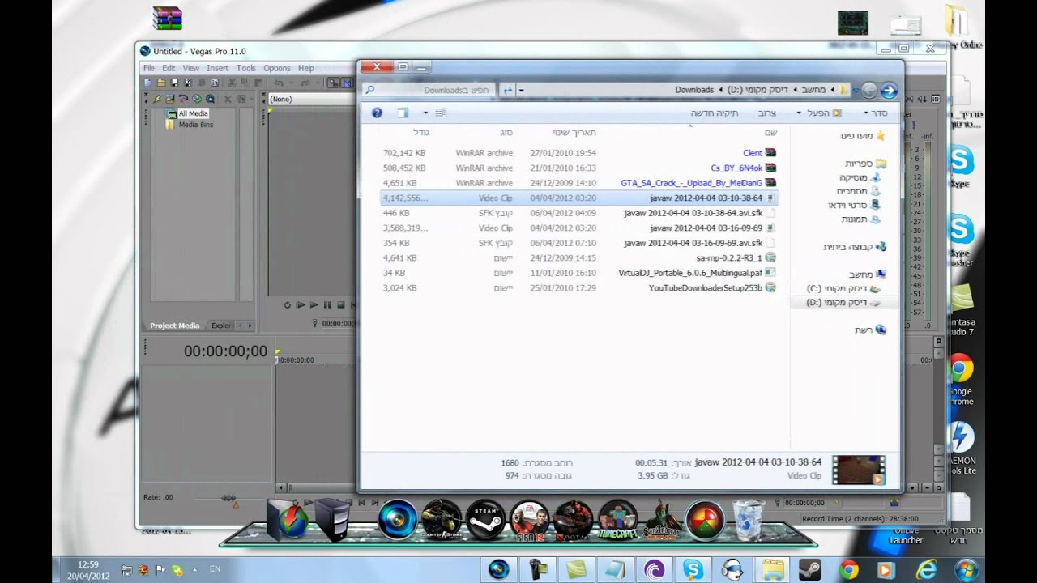Viewport: 1037px width, 583px height.
Task: Click the Minecraft icon in the dock
Action: point(617,521)
